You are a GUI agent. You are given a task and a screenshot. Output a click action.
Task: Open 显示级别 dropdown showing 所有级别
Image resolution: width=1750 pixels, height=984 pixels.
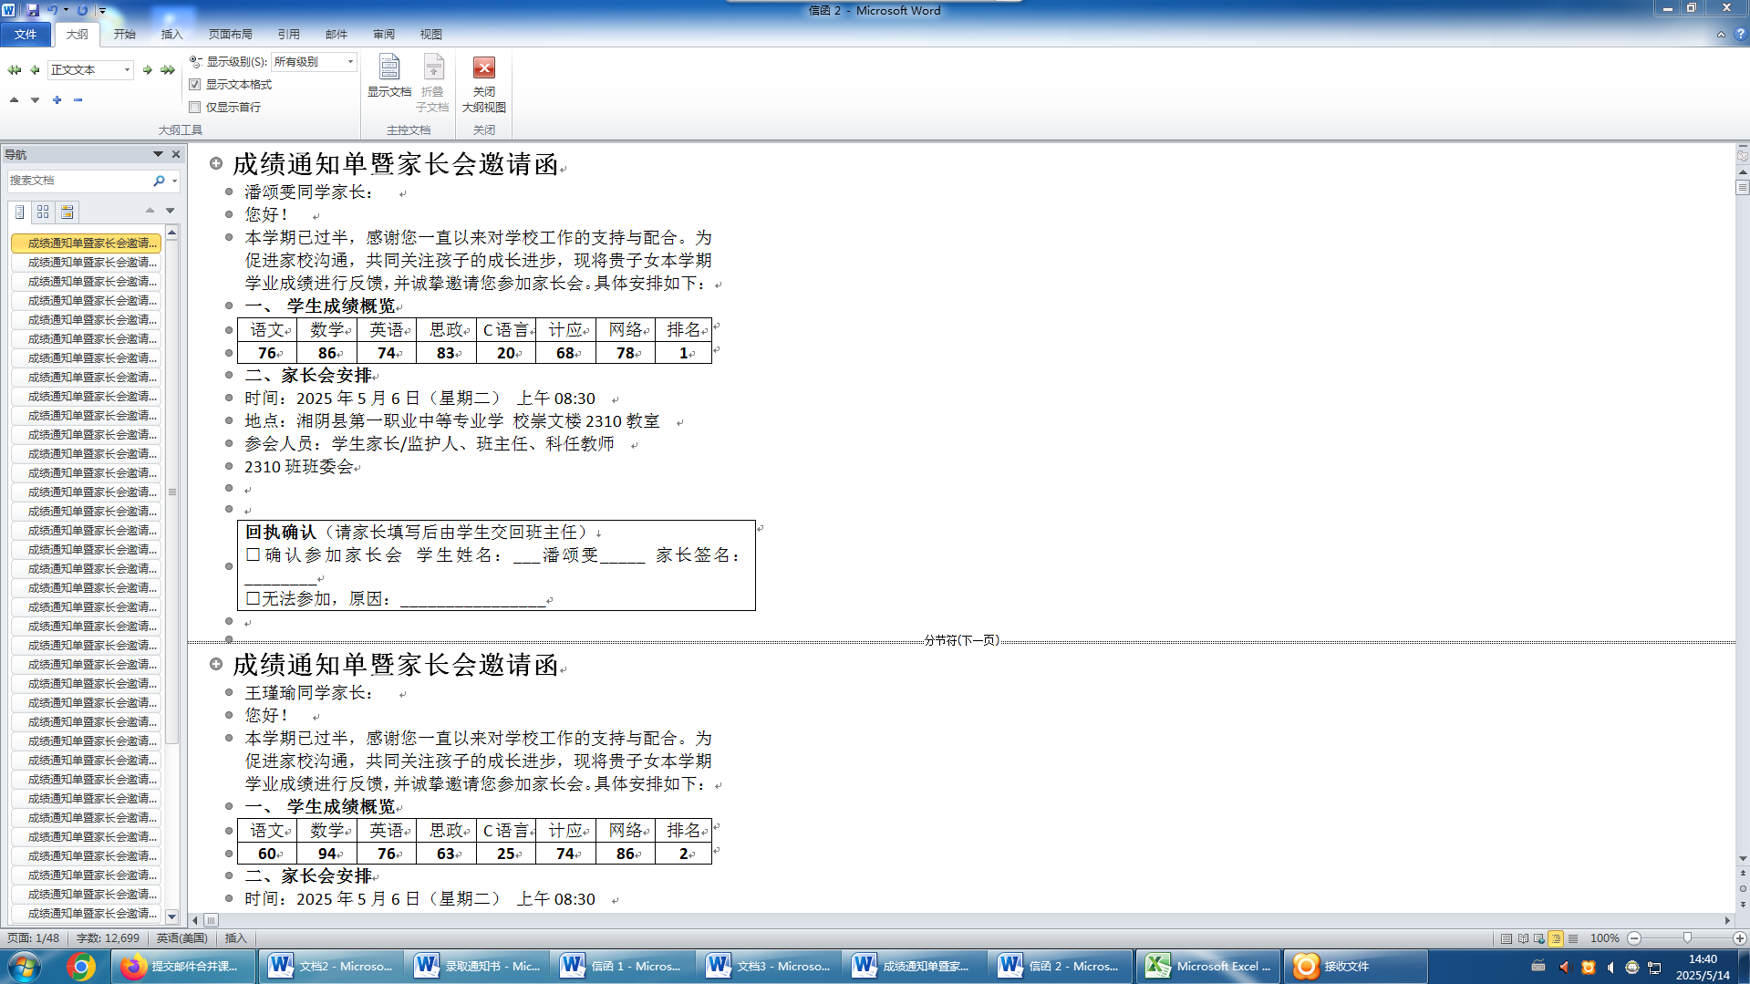pyautogui.click(x=350, y=62)
